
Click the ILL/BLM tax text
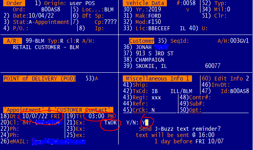[181, 91]
